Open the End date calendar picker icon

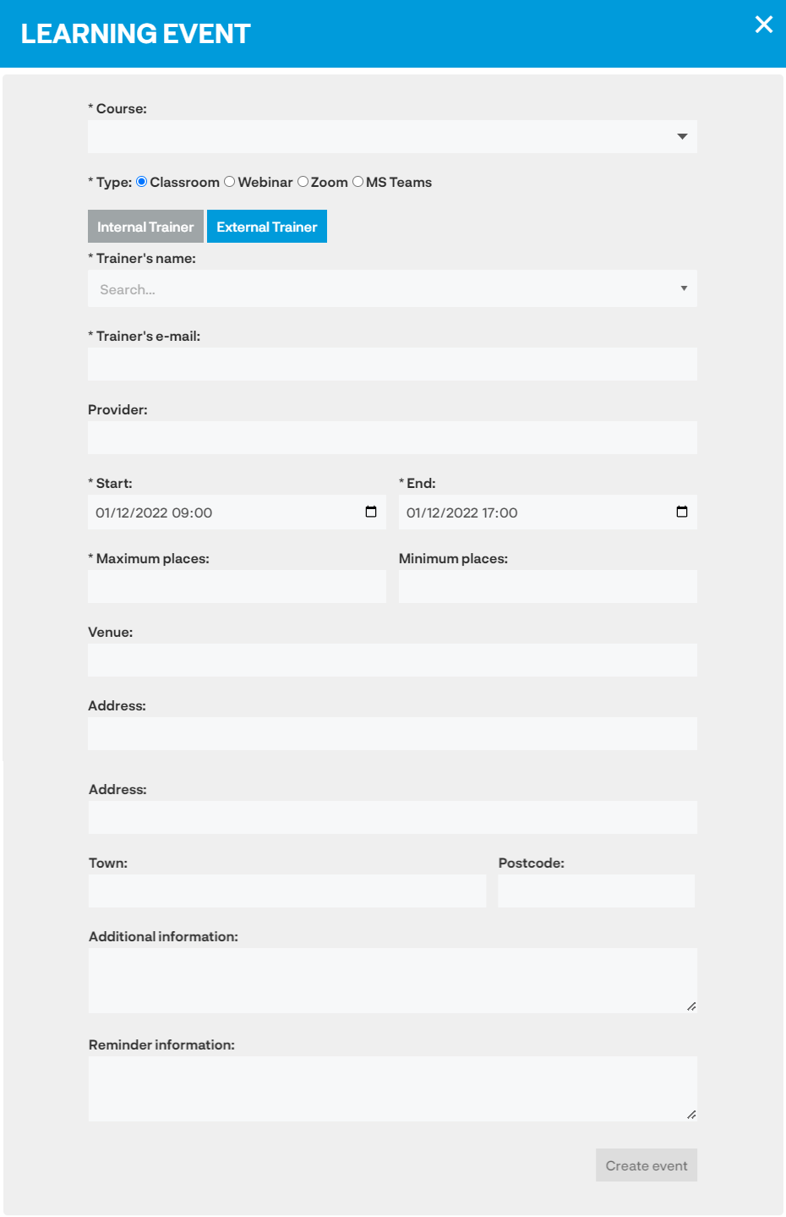pyautogui.click(x=682, y=512)
